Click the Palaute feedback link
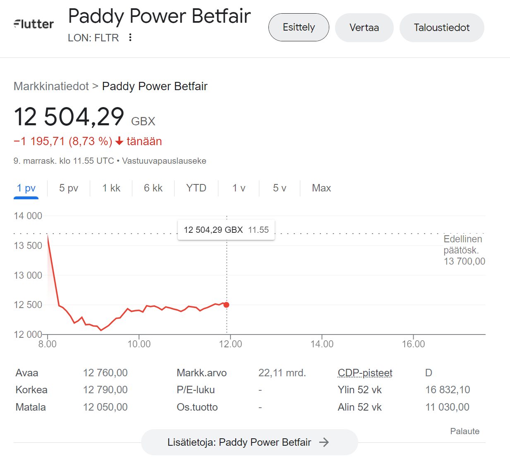The width and height of the screenshot is (510, 466). (x=465, y=431)
